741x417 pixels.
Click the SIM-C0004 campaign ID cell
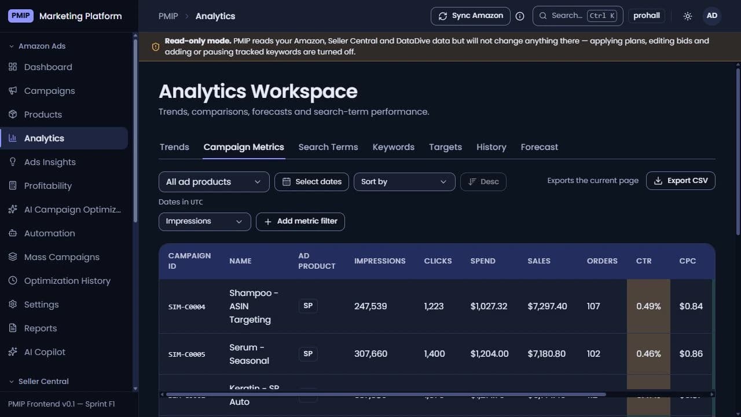click(187, 307)
